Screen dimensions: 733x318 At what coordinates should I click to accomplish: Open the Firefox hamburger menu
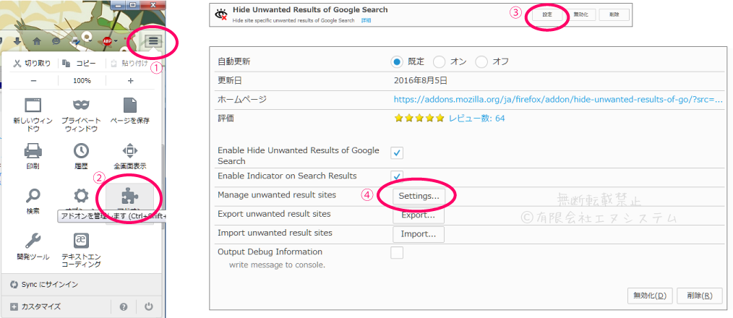154,41
